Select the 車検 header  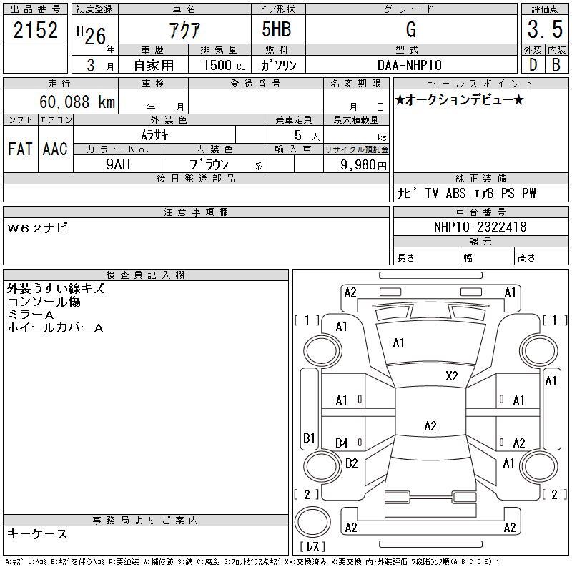[x=153, y=84]
